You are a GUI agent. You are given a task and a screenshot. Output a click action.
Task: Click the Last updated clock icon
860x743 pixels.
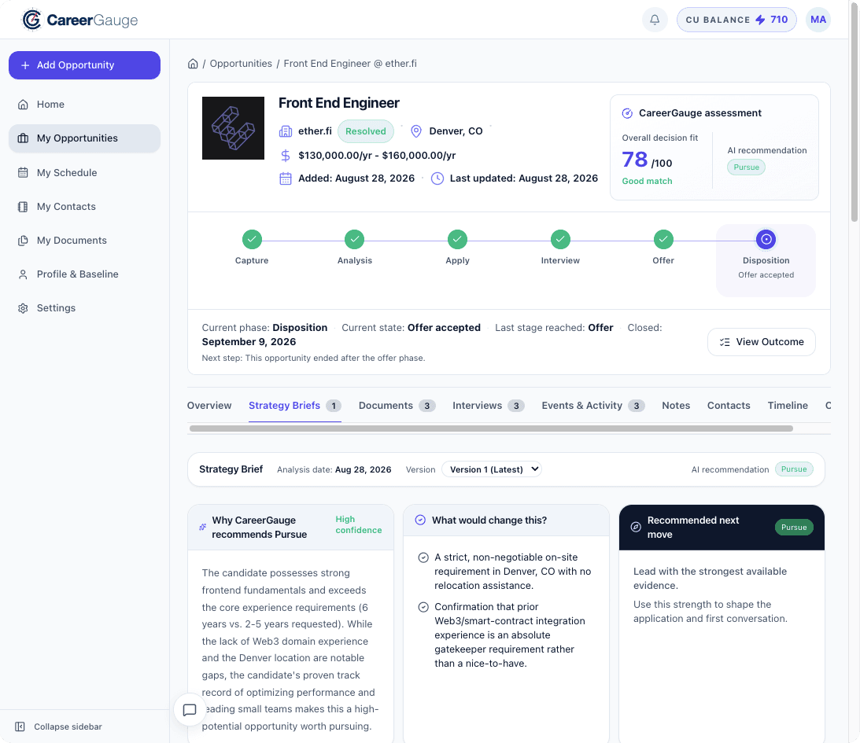click(437, 178)
